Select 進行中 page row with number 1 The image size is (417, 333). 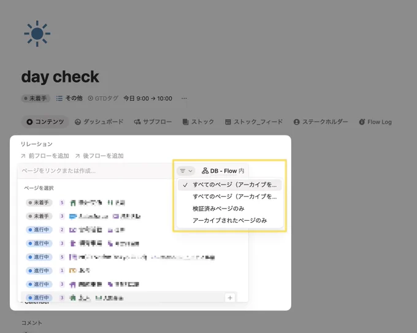[129, 270]
